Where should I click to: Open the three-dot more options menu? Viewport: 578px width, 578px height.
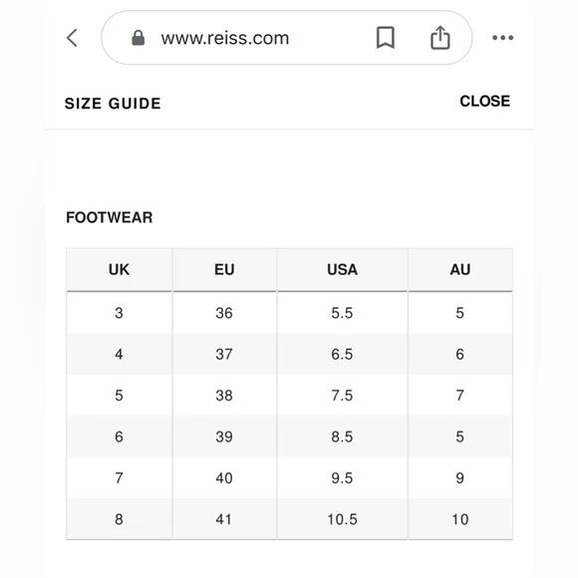pyautogui.click(x=503, y=37)
